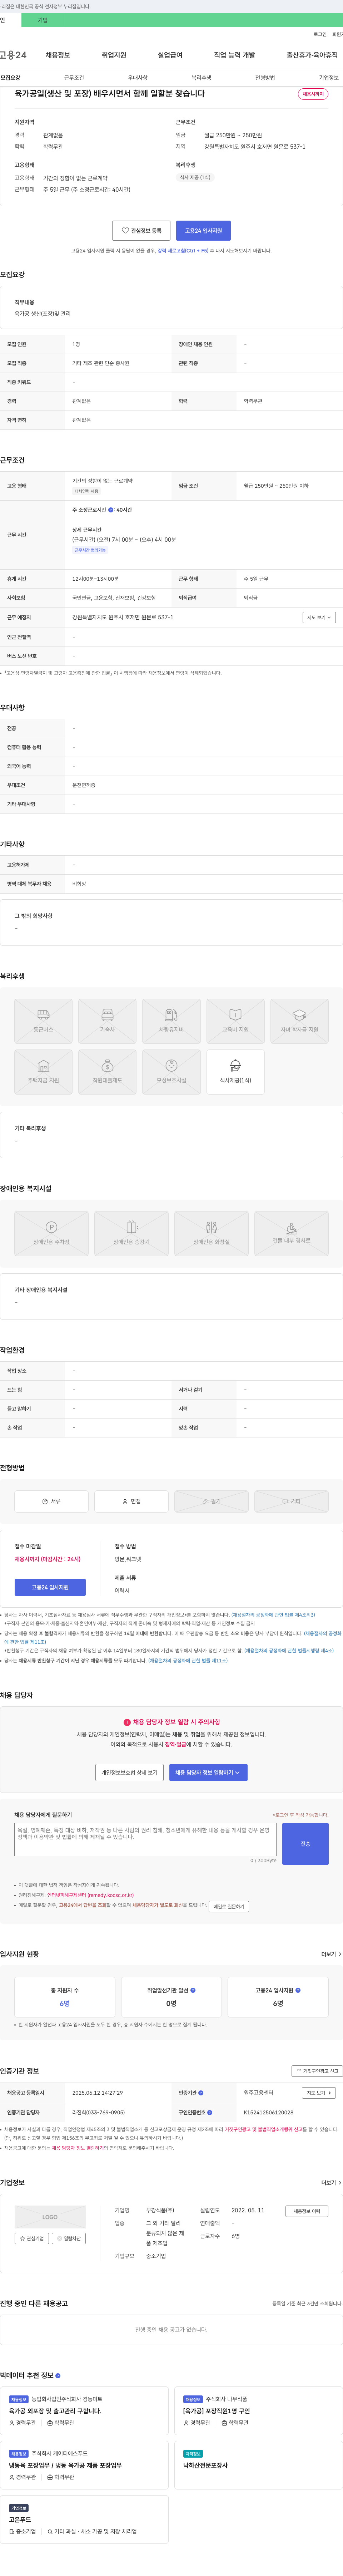Click info icon next to 인증기관 label
This screenshot has height=2576, width=343.
coord(201,2093)
